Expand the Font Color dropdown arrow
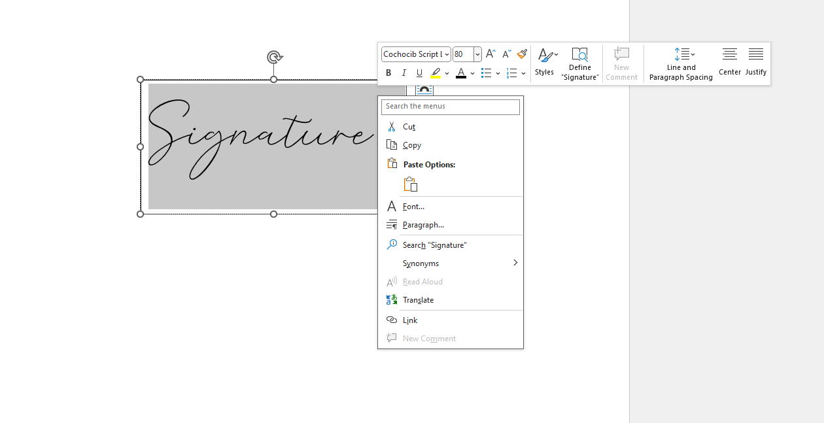 [472, 73]
